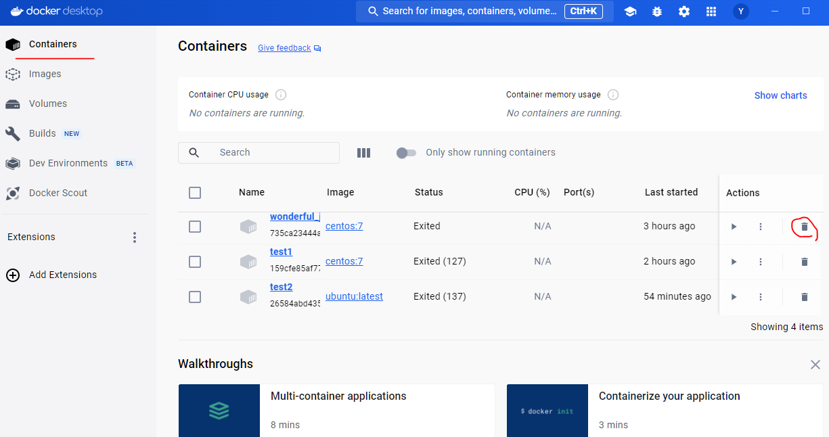
Task: Open more actions menu for wonderful_ container
Action: [x=761, y=227]
